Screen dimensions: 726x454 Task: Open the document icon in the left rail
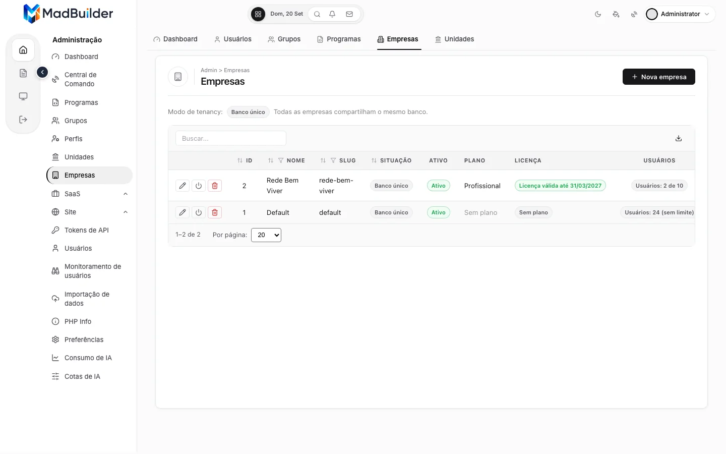click(x=23, y=73)
